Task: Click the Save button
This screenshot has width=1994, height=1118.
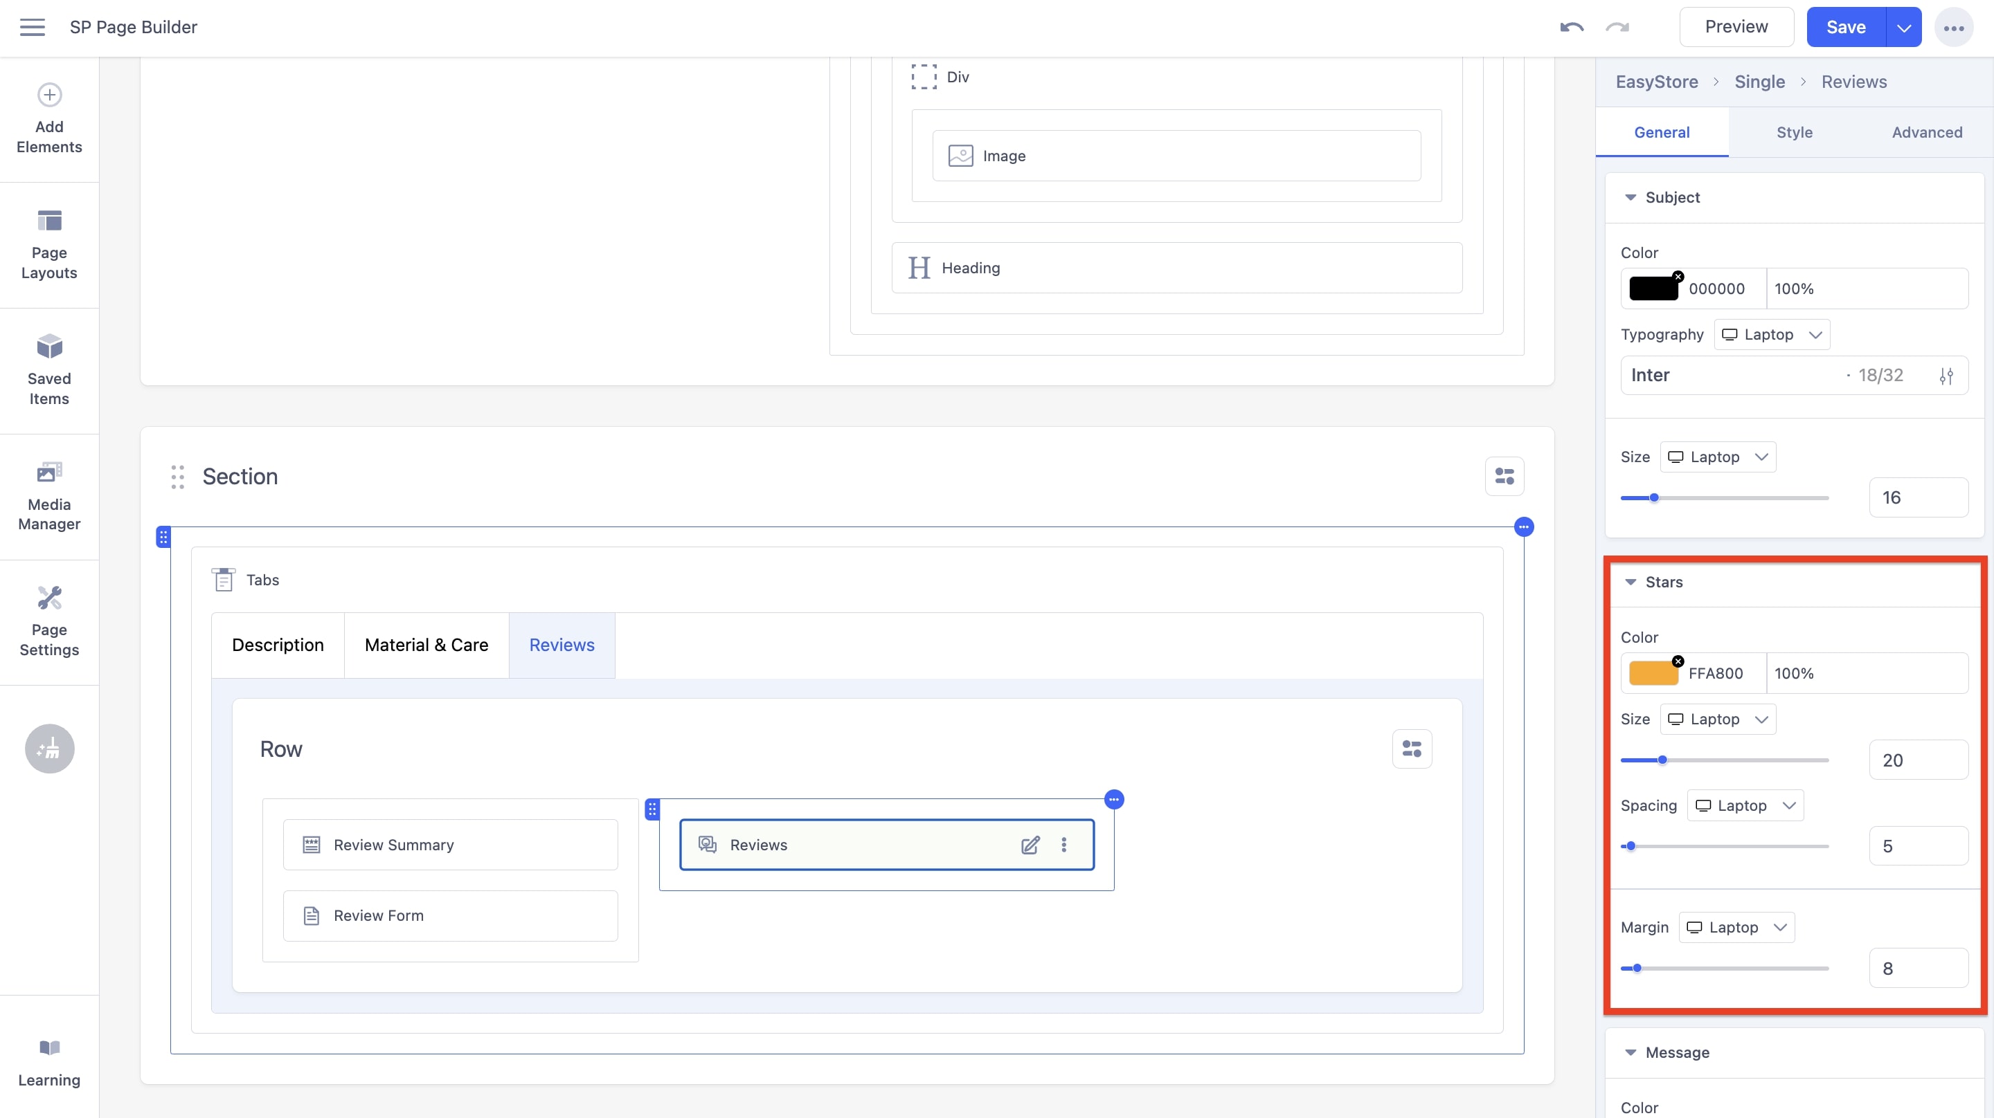Action: [x=1846, y=26]
